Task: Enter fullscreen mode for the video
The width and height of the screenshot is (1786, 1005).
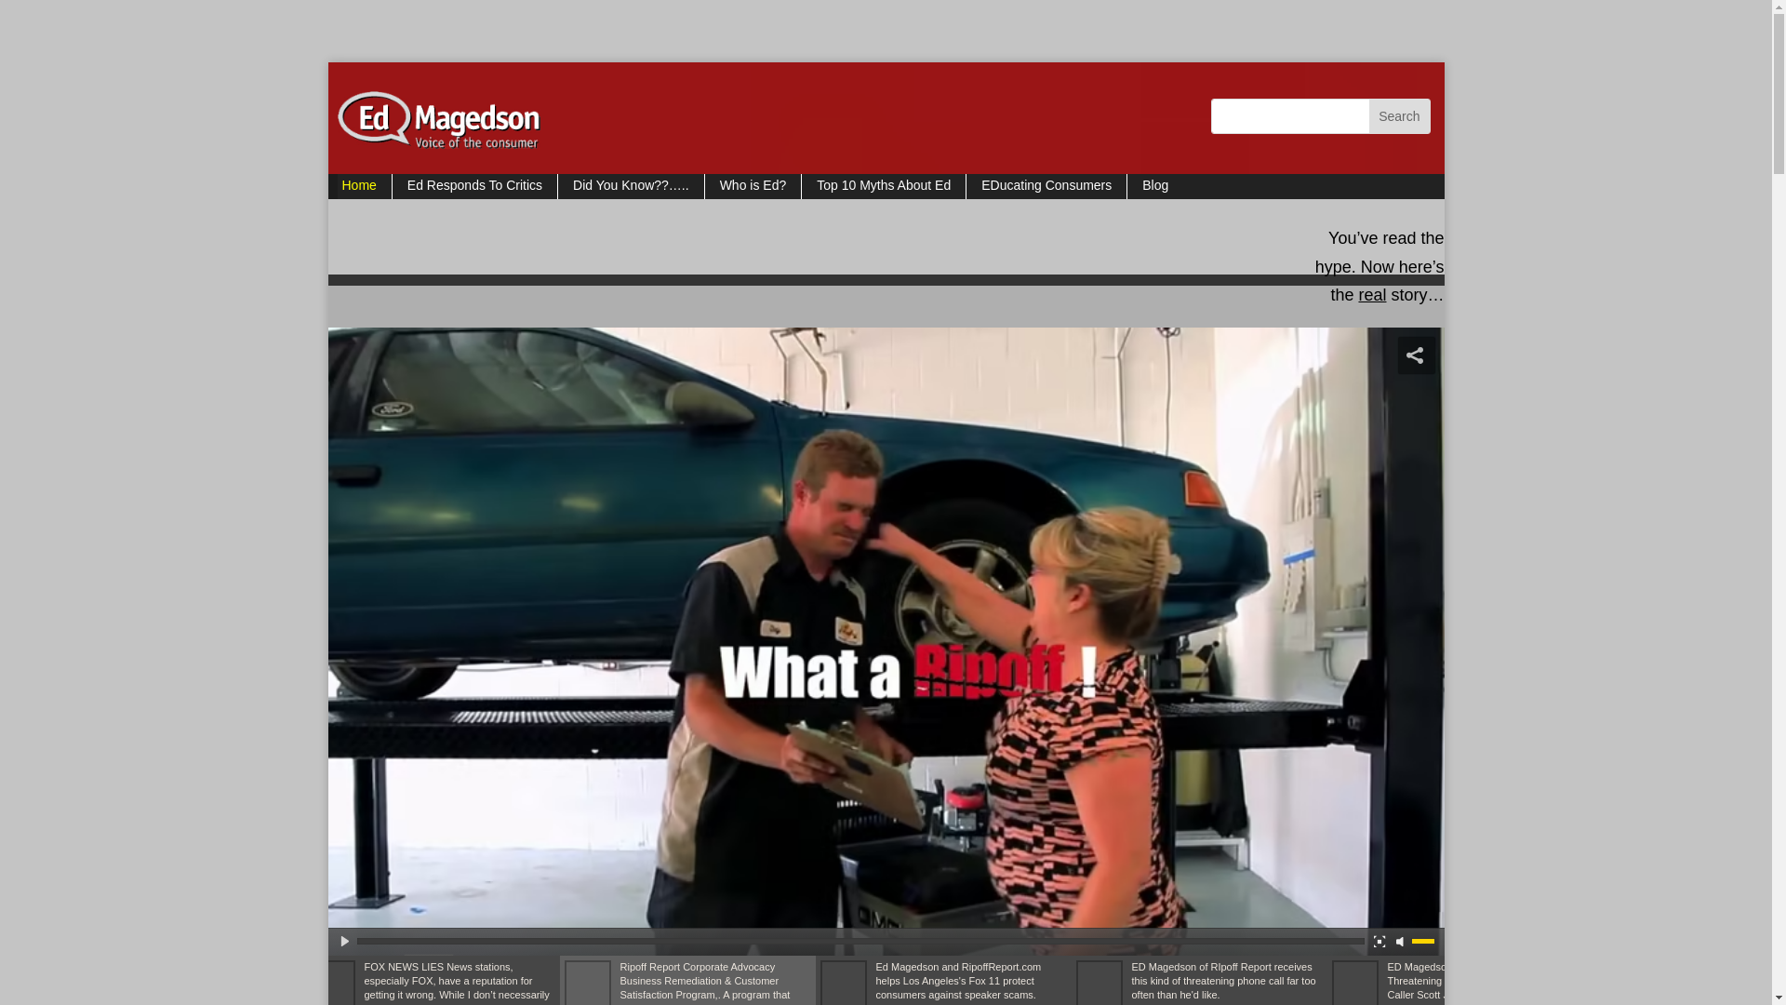Action: point(1379,942)
